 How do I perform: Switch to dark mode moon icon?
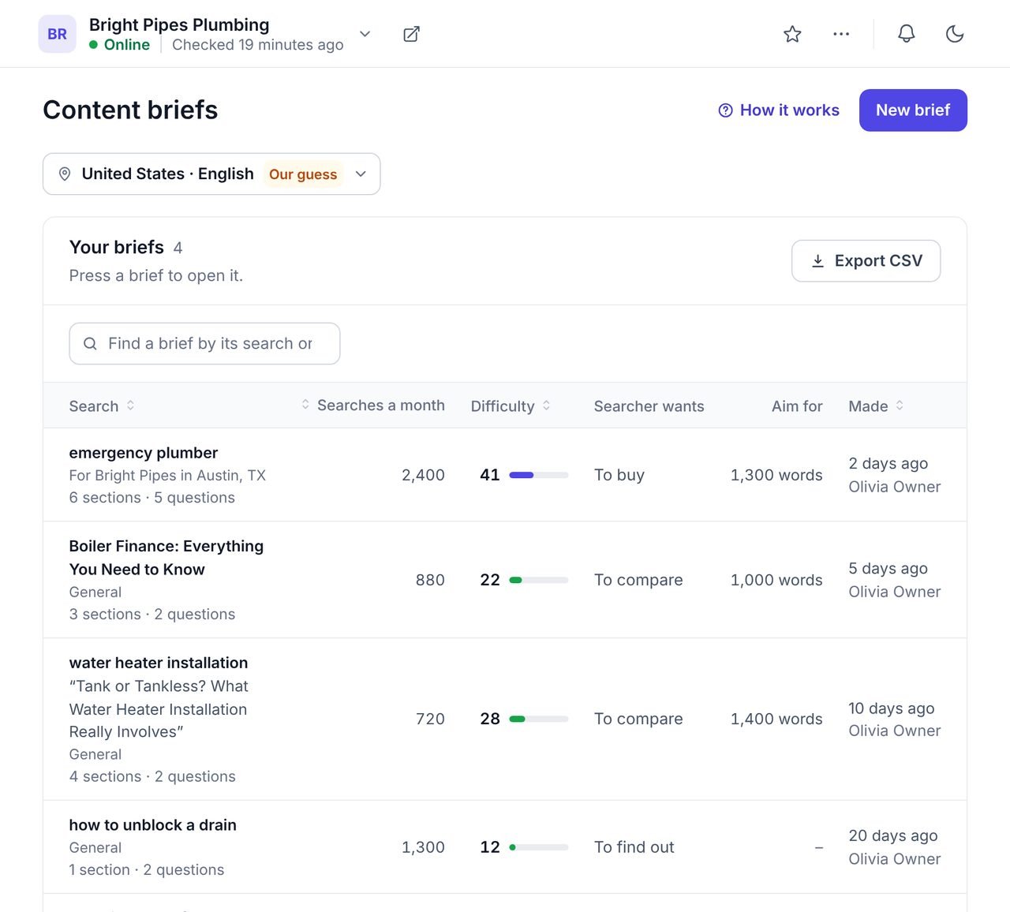[x=955, y=34]
